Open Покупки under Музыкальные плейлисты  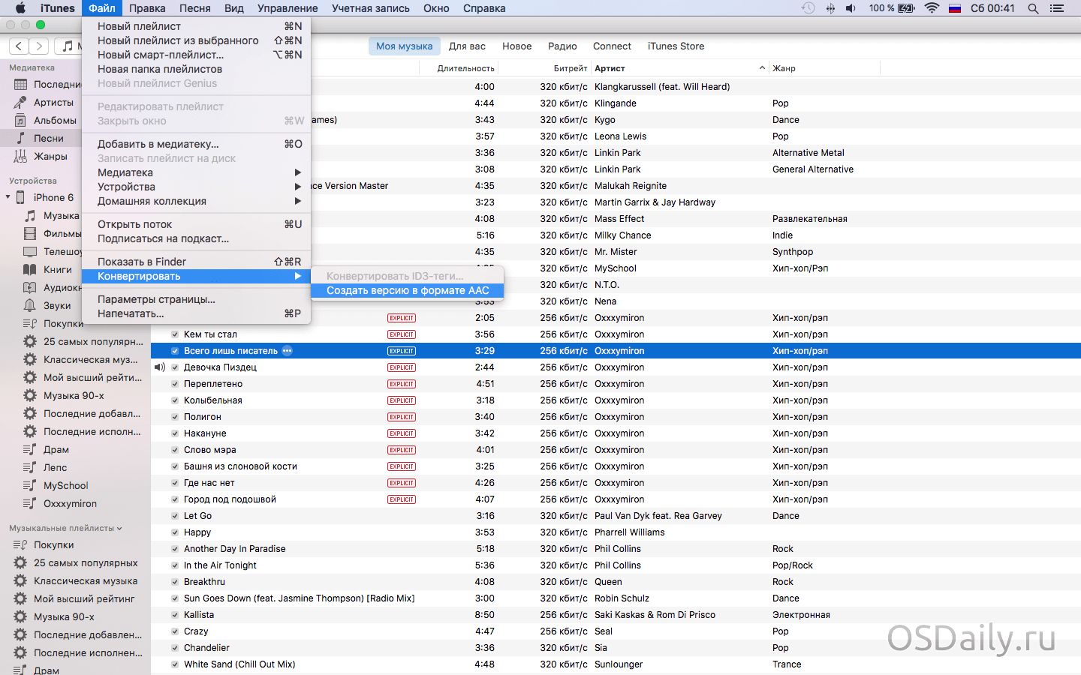(x=53, y=544)
